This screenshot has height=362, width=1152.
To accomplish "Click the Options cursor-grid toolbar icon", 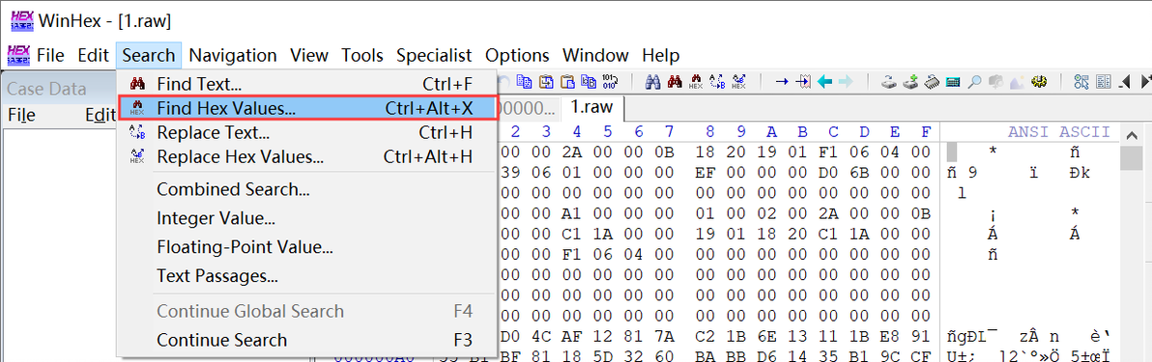I will [x=1081, y=81].
